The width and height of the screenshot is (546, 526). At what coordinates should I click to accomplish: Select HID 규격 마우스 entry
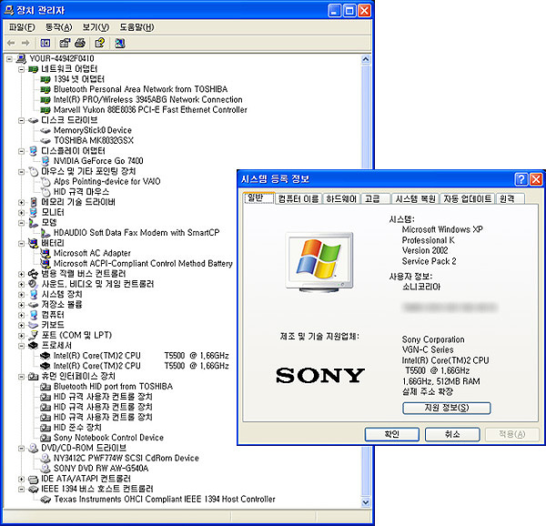[x=81, y=192]
